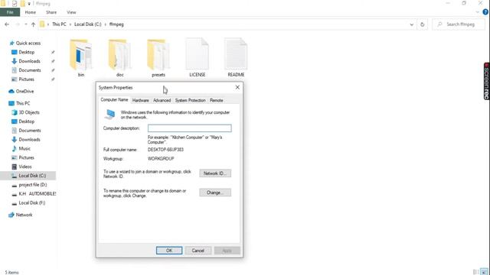Open recent locations dropdown arrow
The width and height of the screenshot is (490, 275).
point(25,24)
